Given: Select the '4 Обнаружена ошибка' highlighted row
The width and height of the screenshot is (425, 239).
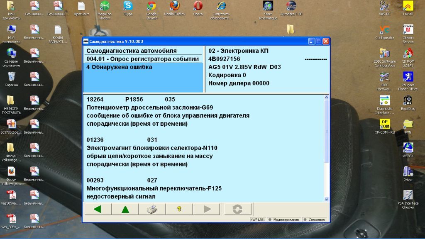Looking at the screenshot, I should [143, 67].
